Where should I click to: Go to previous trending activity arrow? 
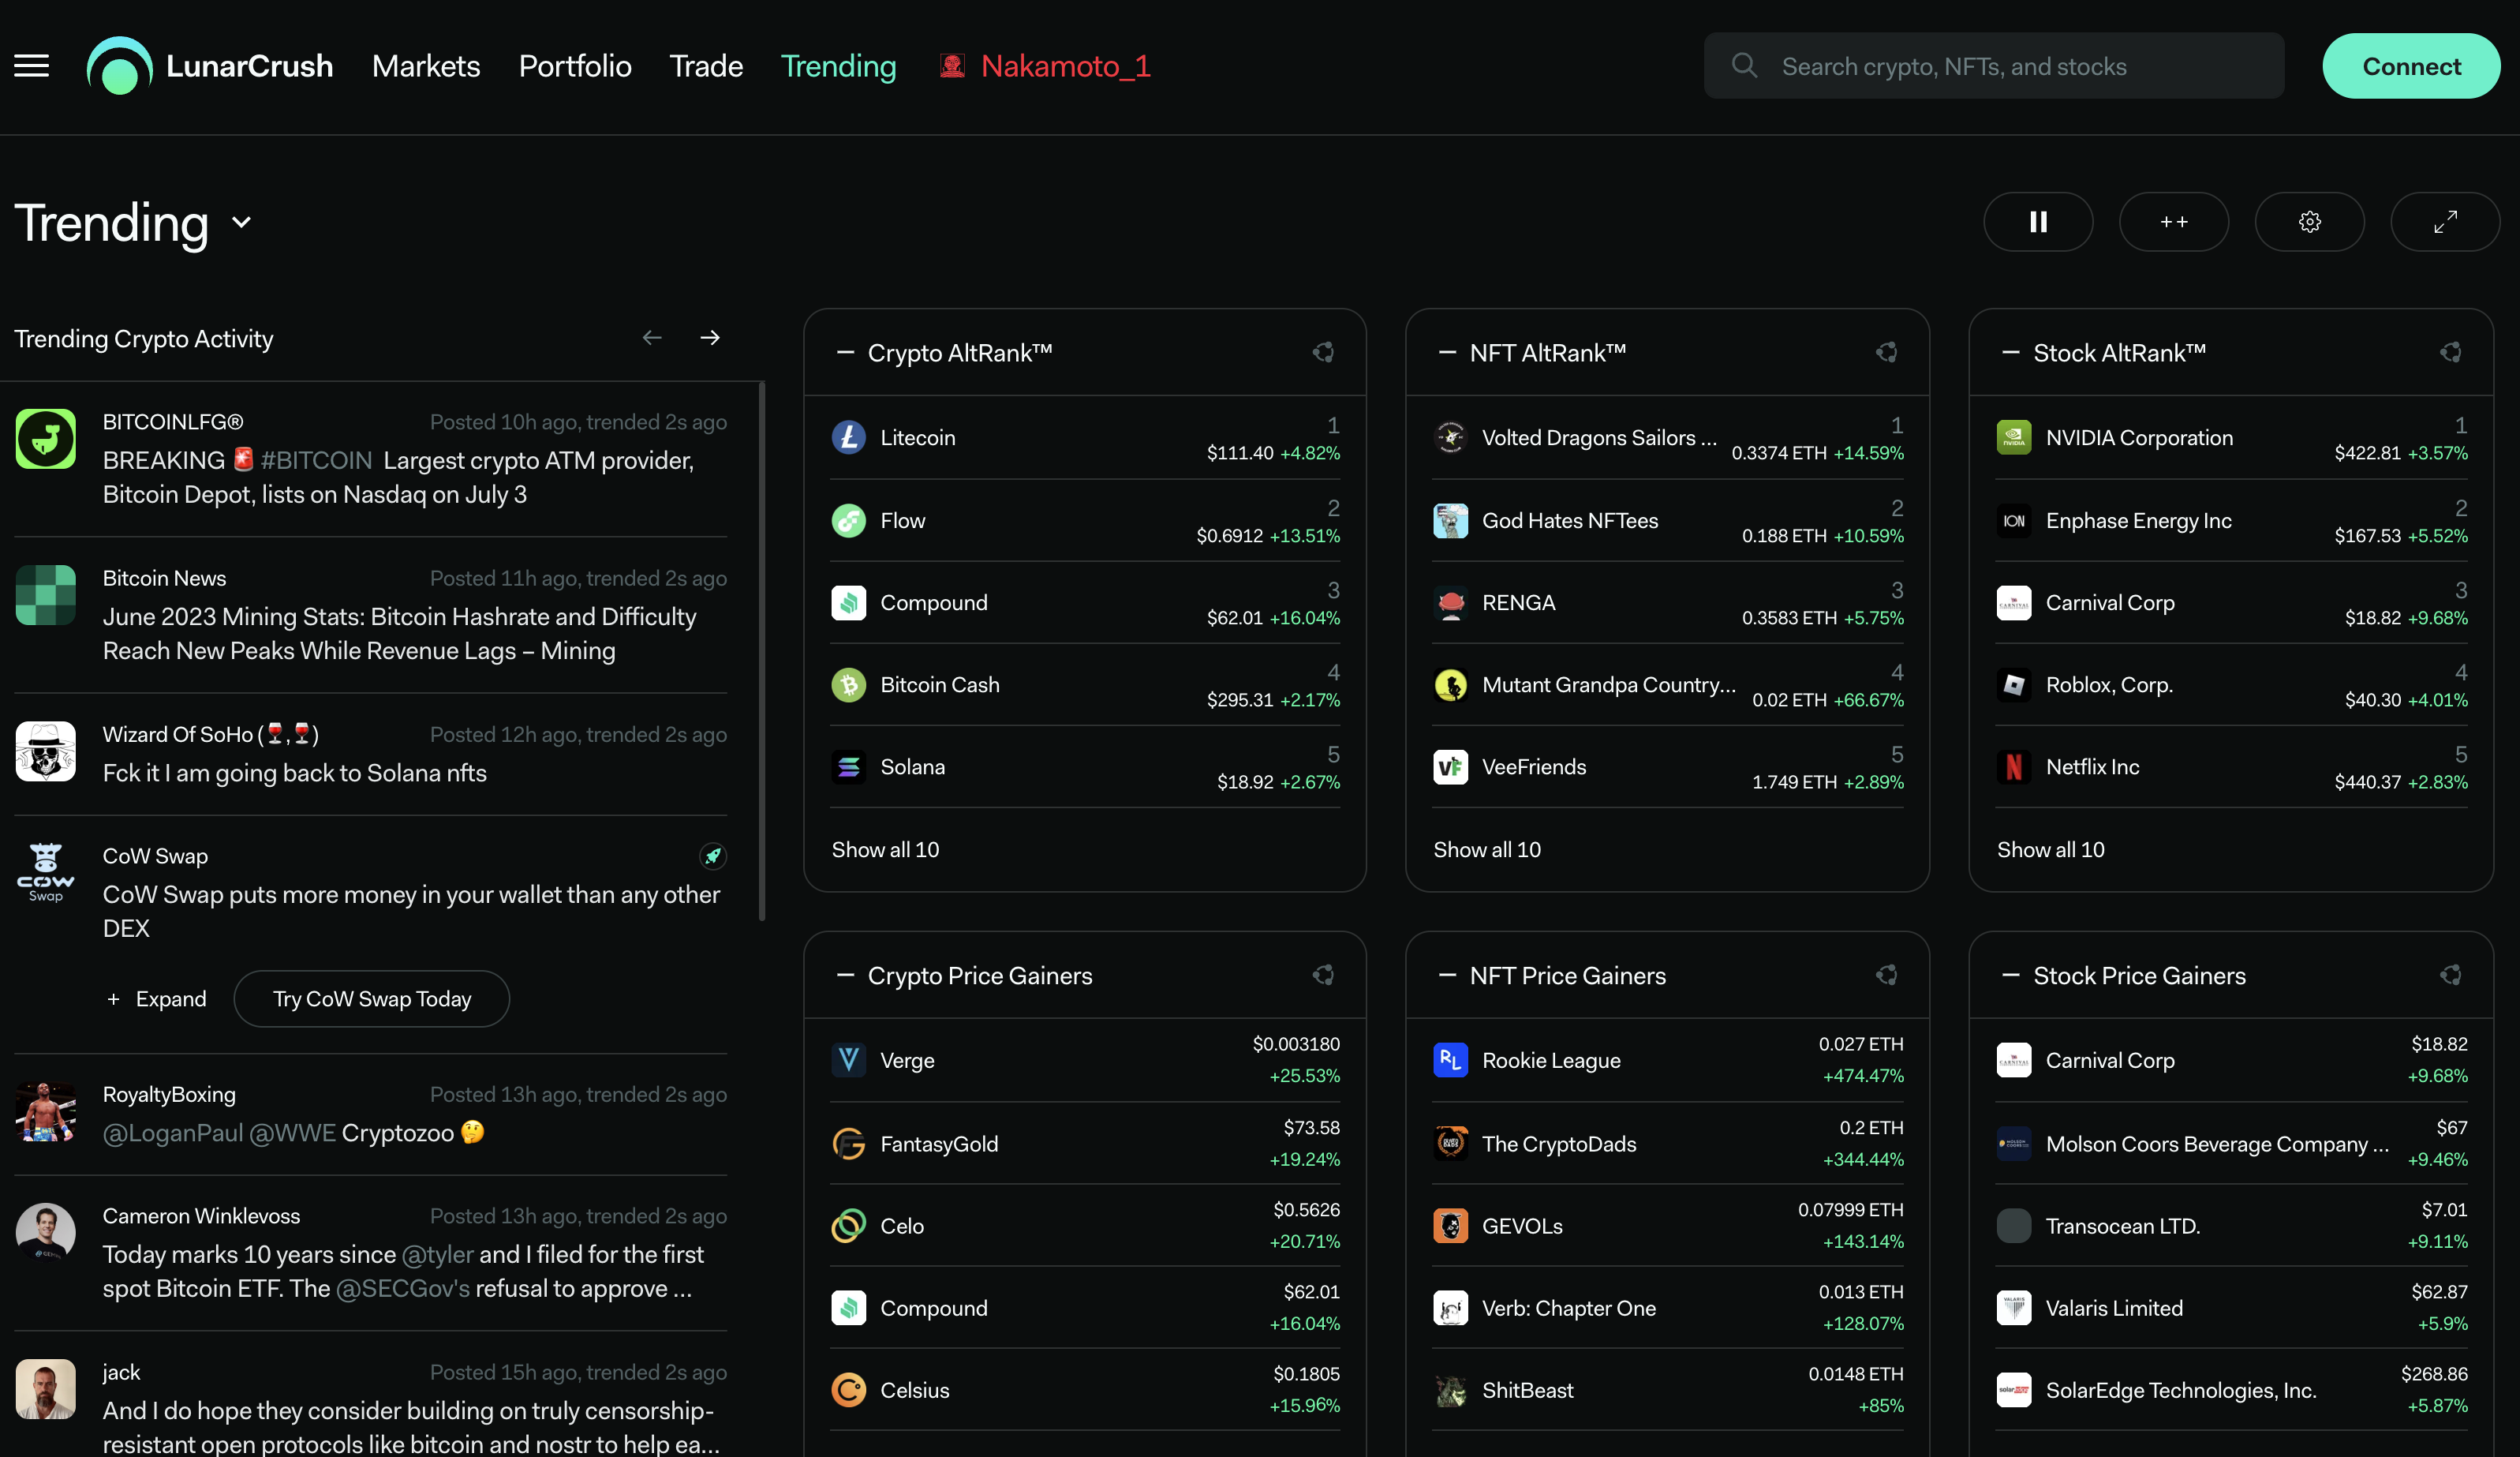(x=652, y=339)
